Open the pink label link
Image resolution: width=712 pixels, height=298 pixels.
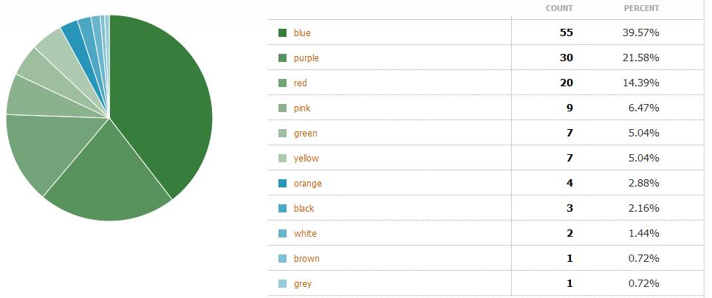click(x=302, y=108)
